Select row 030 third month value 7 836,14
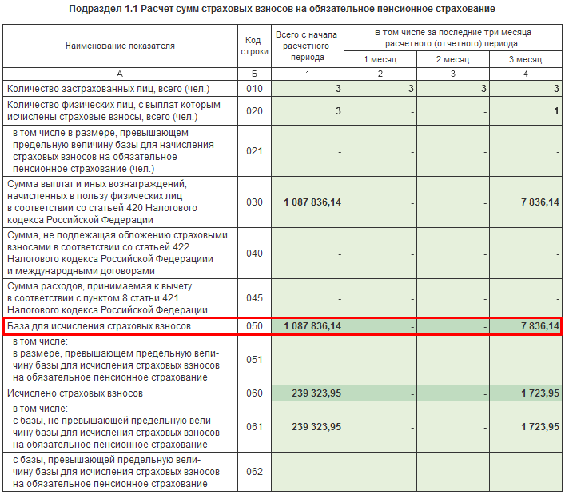Viewport: 569px width, 503px height. pyautogui.click(x=526, y=202)
